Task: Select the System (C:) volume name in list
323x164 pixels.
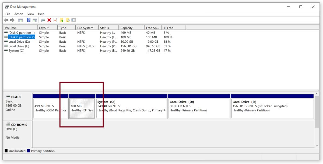Action: coord(16,50)
